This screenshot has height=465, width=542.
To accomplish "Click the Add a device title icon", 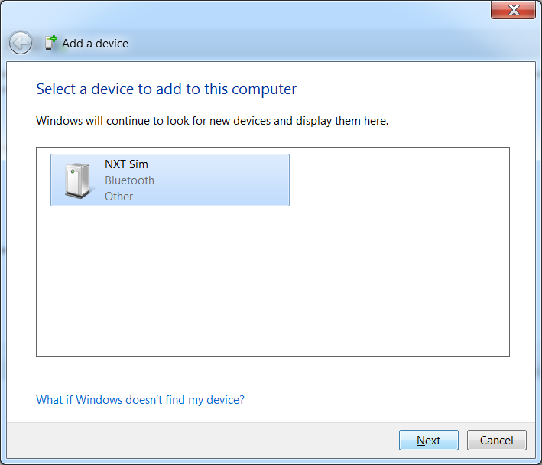I will coord(50,43).
